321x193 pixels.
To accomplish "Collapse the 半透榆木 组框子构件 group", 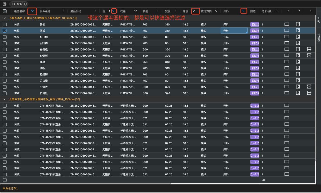I will point(5,99).
